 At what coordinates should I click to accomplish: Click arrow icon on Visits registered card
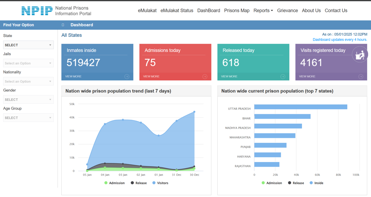click(x=361, y=77)
